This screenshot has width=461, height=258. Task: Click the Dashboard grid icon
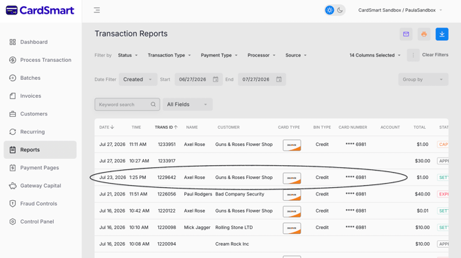click(x=12, y=42)
